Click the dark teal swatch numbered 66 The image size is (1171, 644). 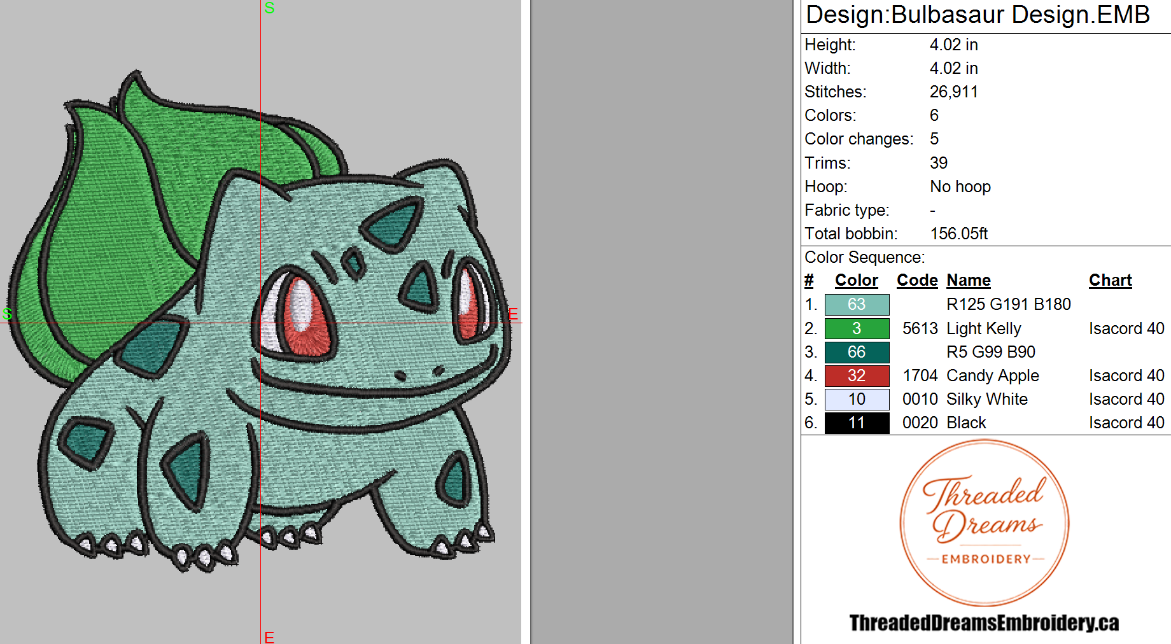click(857, 352)
